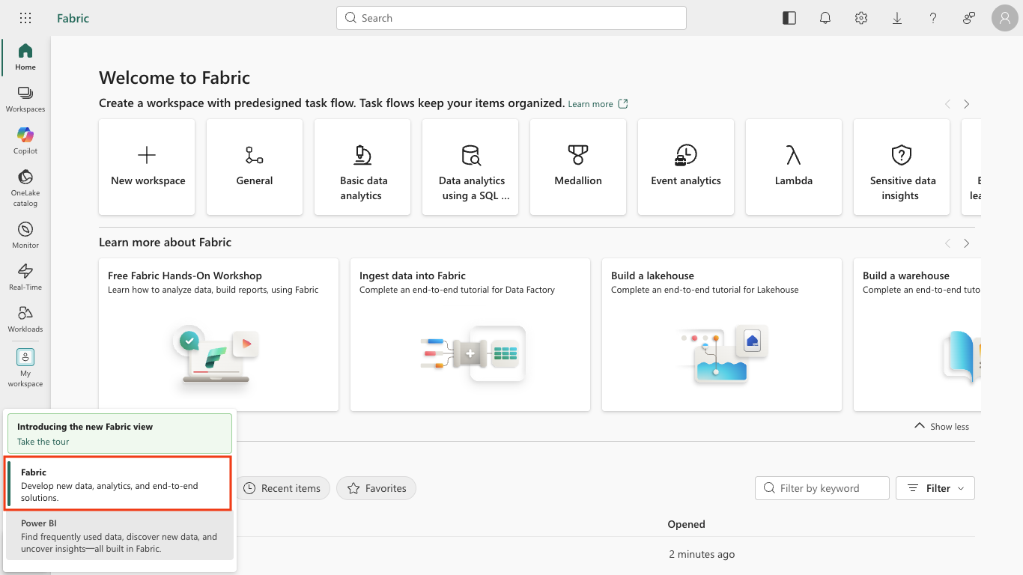Select Sensitive data insights card
The width and height of the screenshot is (1023, 575).
[x=902, y=167]
